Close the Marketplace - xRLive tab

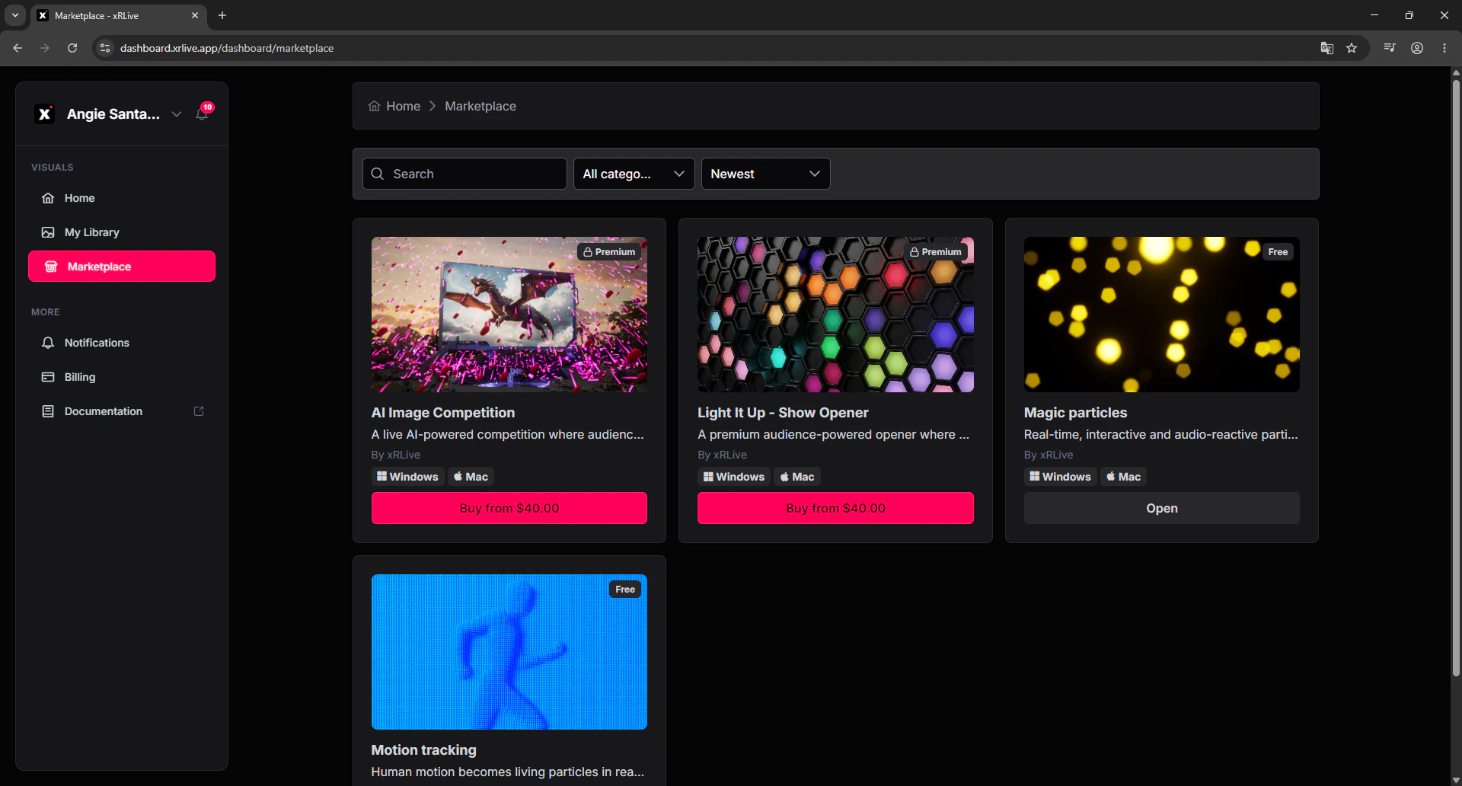tap(195, 15)
